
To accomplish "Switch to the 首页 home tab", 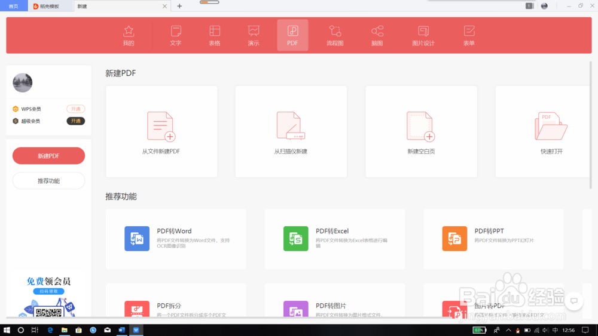I will click(x=14, y=6).
